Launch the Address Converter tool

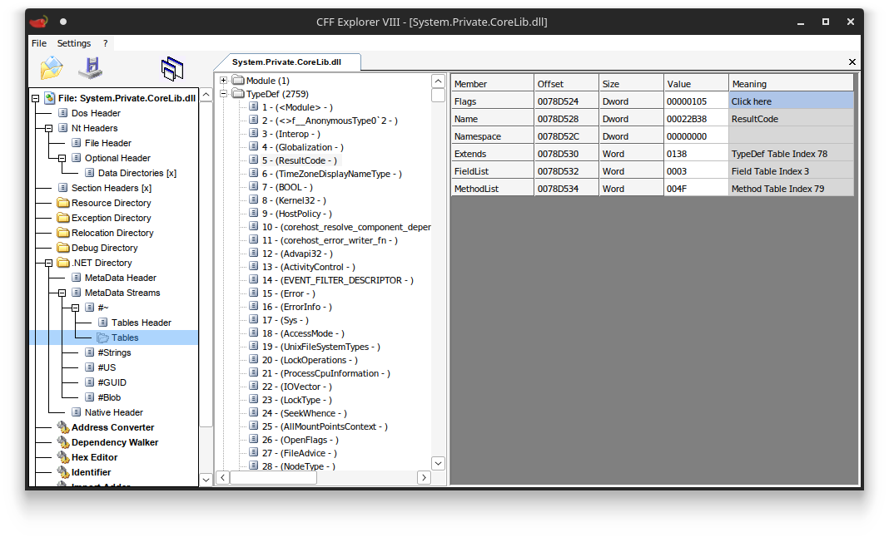(x=112, y=427)
